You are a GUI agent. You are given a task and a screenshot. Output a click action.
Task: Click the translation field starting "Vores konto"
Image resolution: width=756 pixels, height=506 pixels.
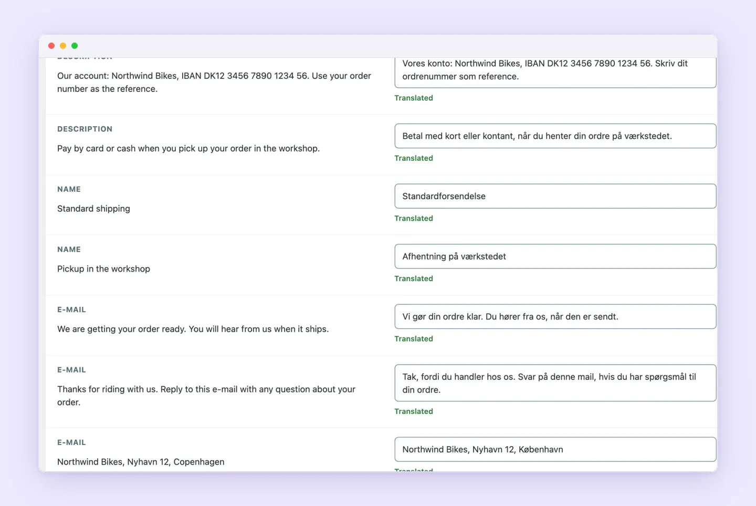[x=555, y=73]
